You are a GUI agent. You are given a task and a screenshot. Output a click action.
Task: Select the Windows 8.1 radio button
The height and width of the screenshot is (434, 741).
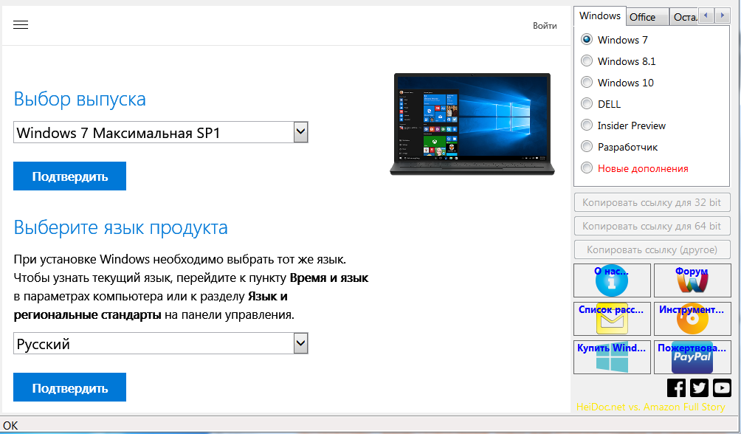587,61
